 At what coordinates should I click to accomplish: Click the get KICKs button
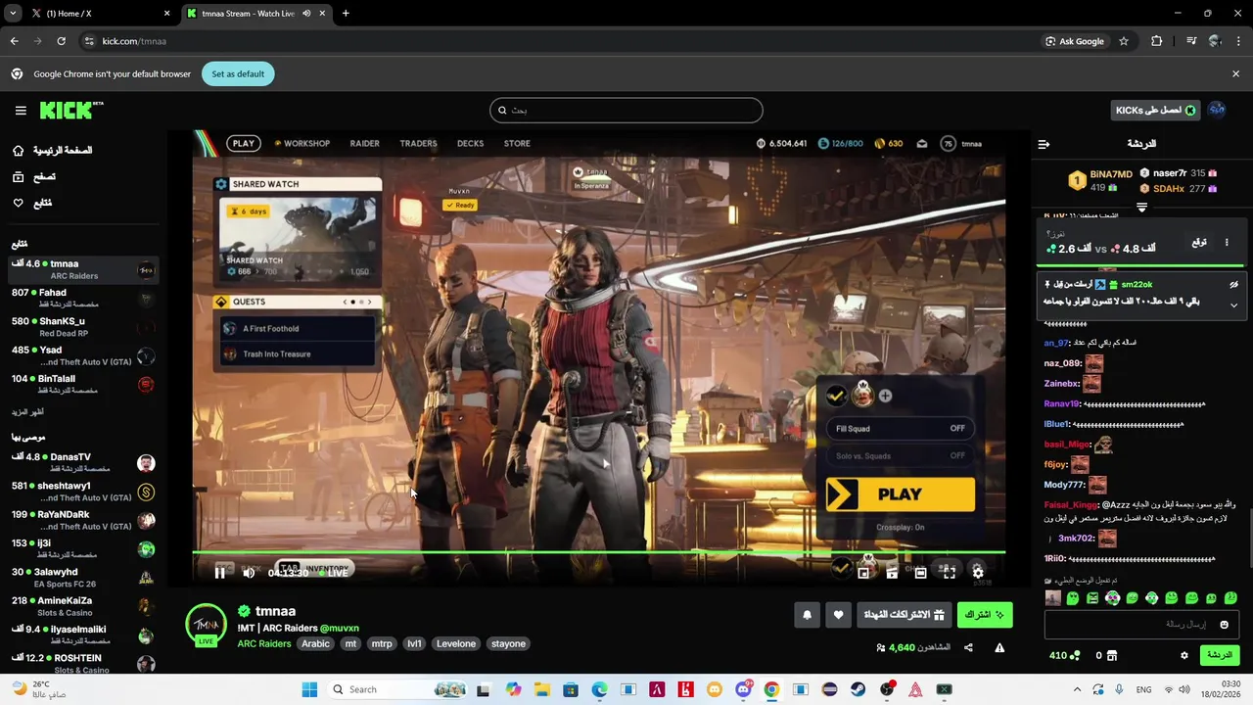click(1156, 111)
